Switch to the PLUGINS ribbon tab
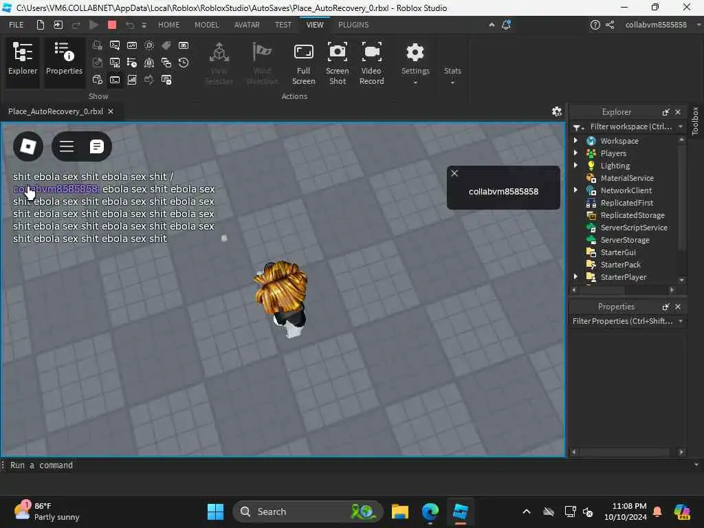 353,25
